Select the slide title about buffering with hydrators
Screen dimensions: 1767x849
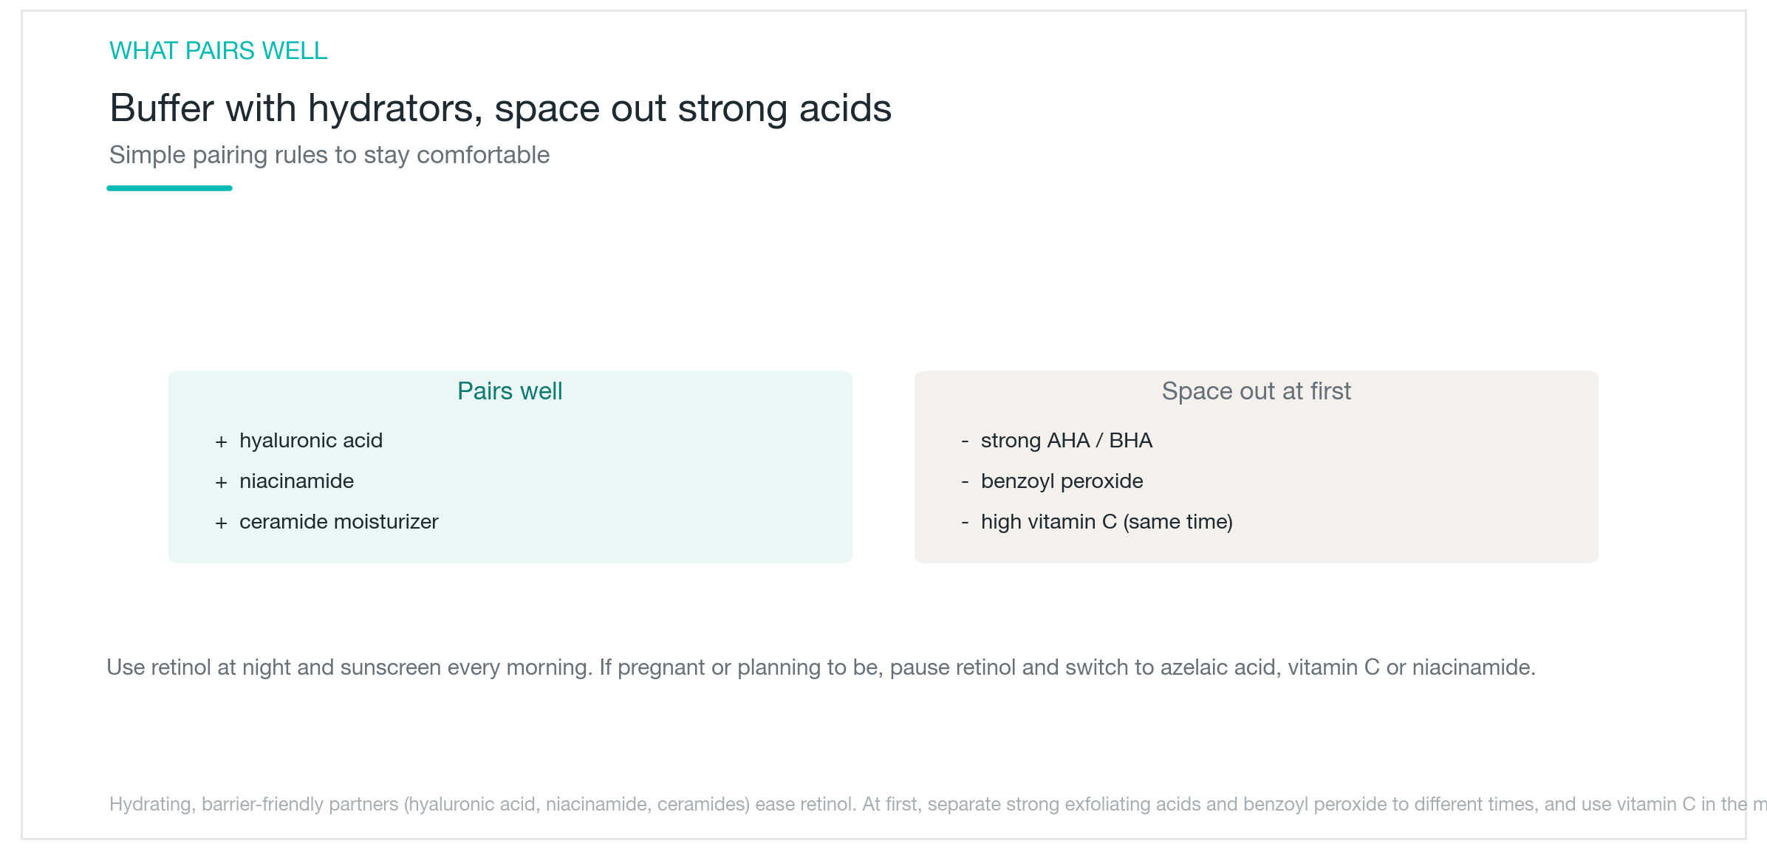click(x=500, y=109)
